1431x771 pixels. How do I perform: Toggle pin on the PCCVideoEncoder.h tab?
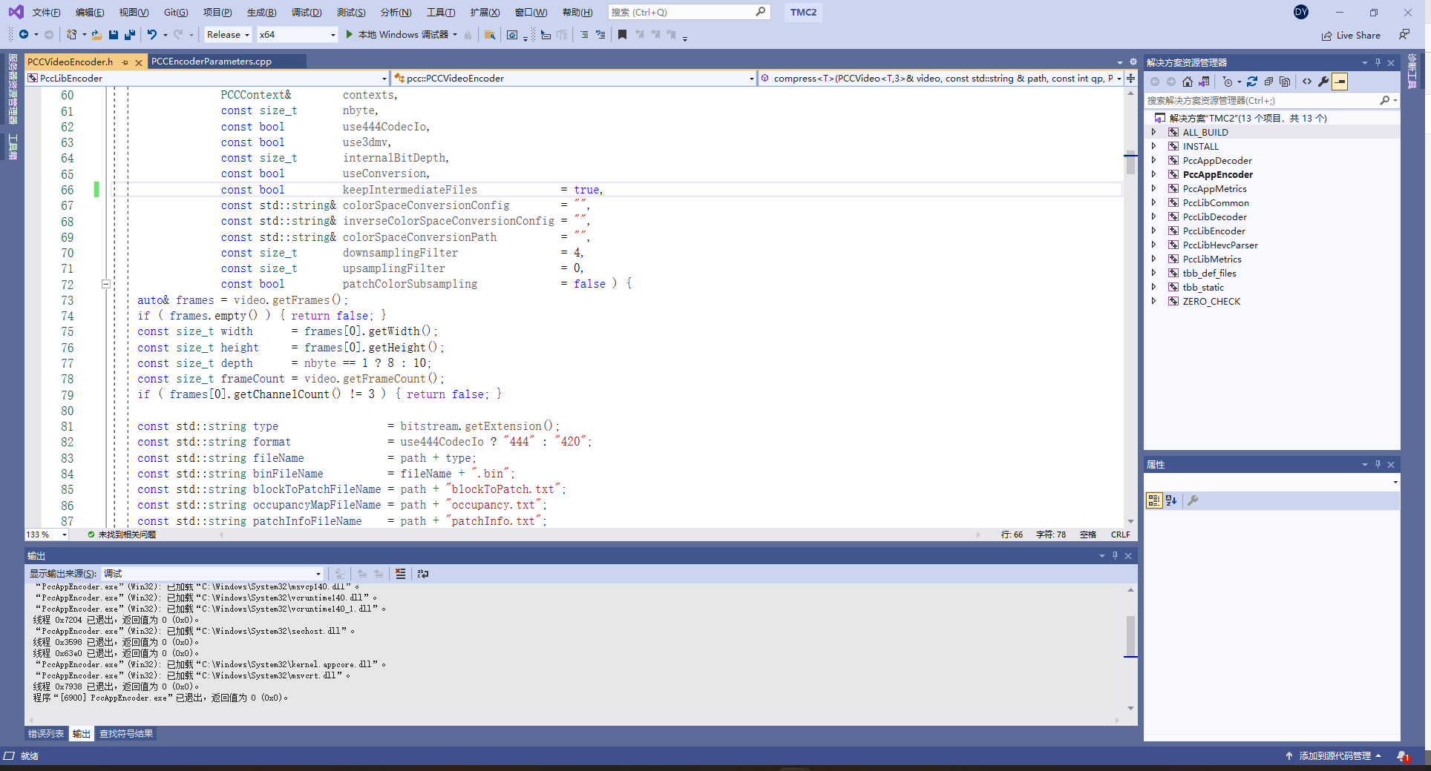click(x=125, y=62)
